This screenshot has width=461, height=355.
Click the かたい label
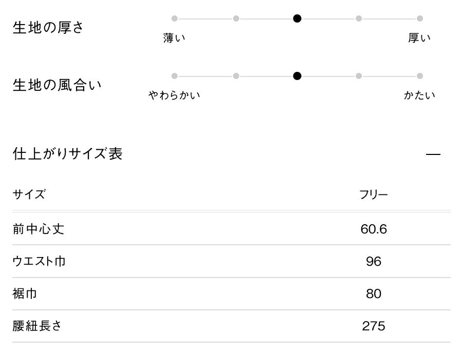[x=419, y=95]
